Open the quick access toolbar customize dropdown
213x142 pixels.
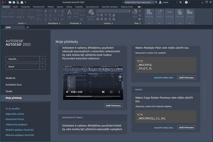[x=25, y=2]
